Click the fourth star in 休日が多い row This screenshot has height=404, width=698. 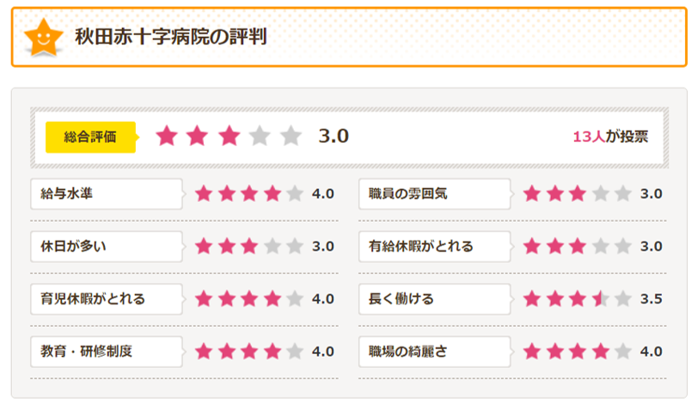[x=272, y=247]
